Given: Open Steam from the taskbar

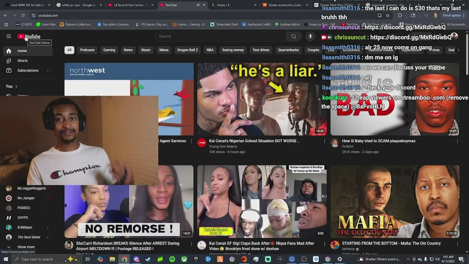Looking at the screenshot, I should click(x=148, y=259).
